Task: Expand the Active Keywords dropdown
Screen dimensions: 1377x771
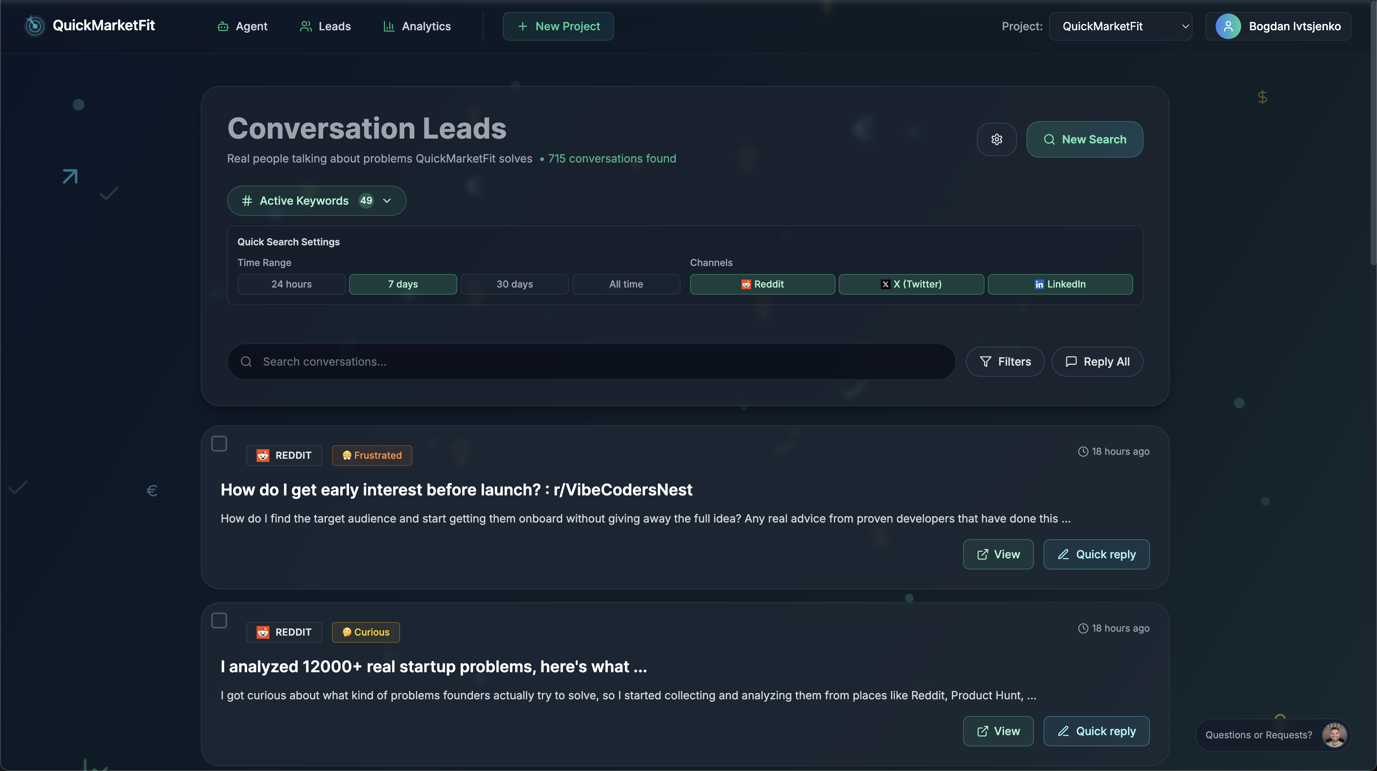Action: pos(386,201)
